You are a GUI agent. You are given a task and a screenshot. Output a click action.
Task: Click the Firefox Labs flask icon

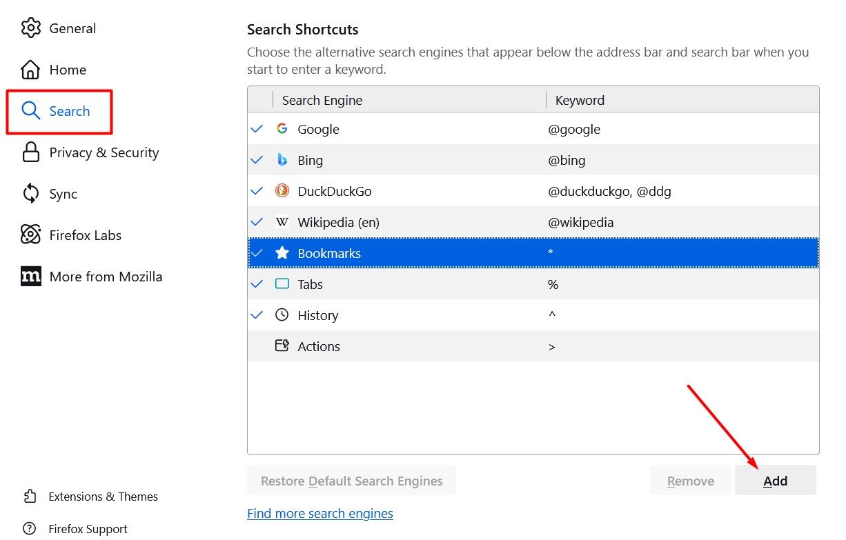coord(30,235)
